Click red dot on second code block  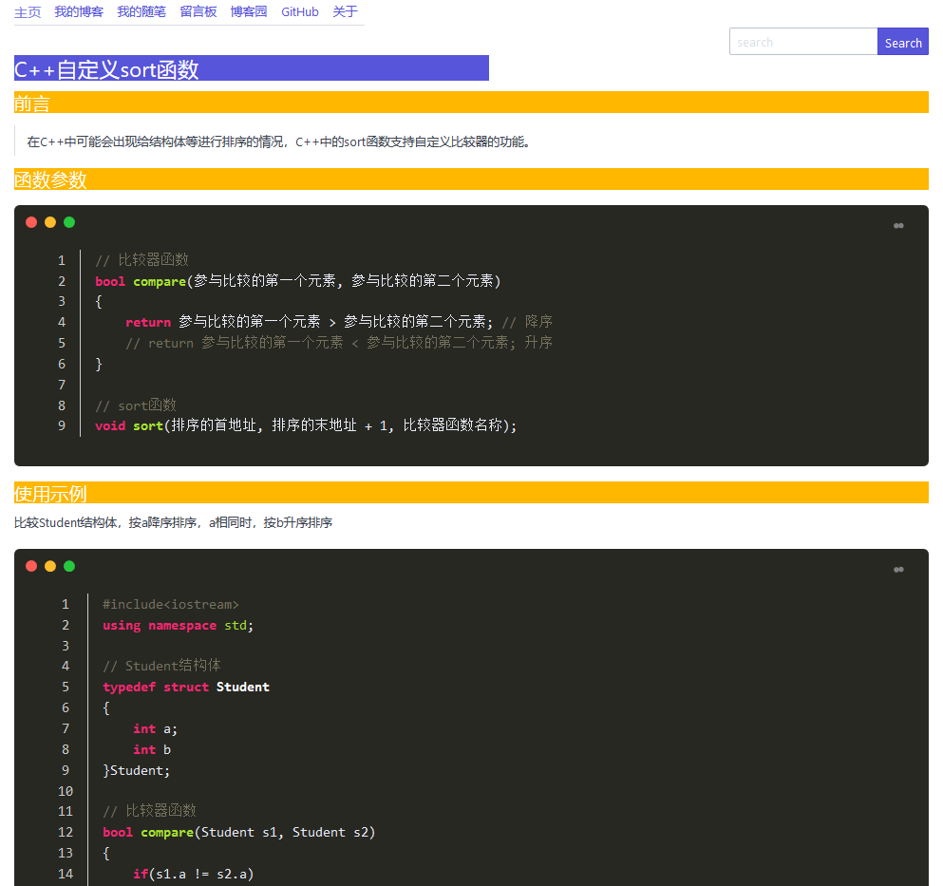click(31, 566)
